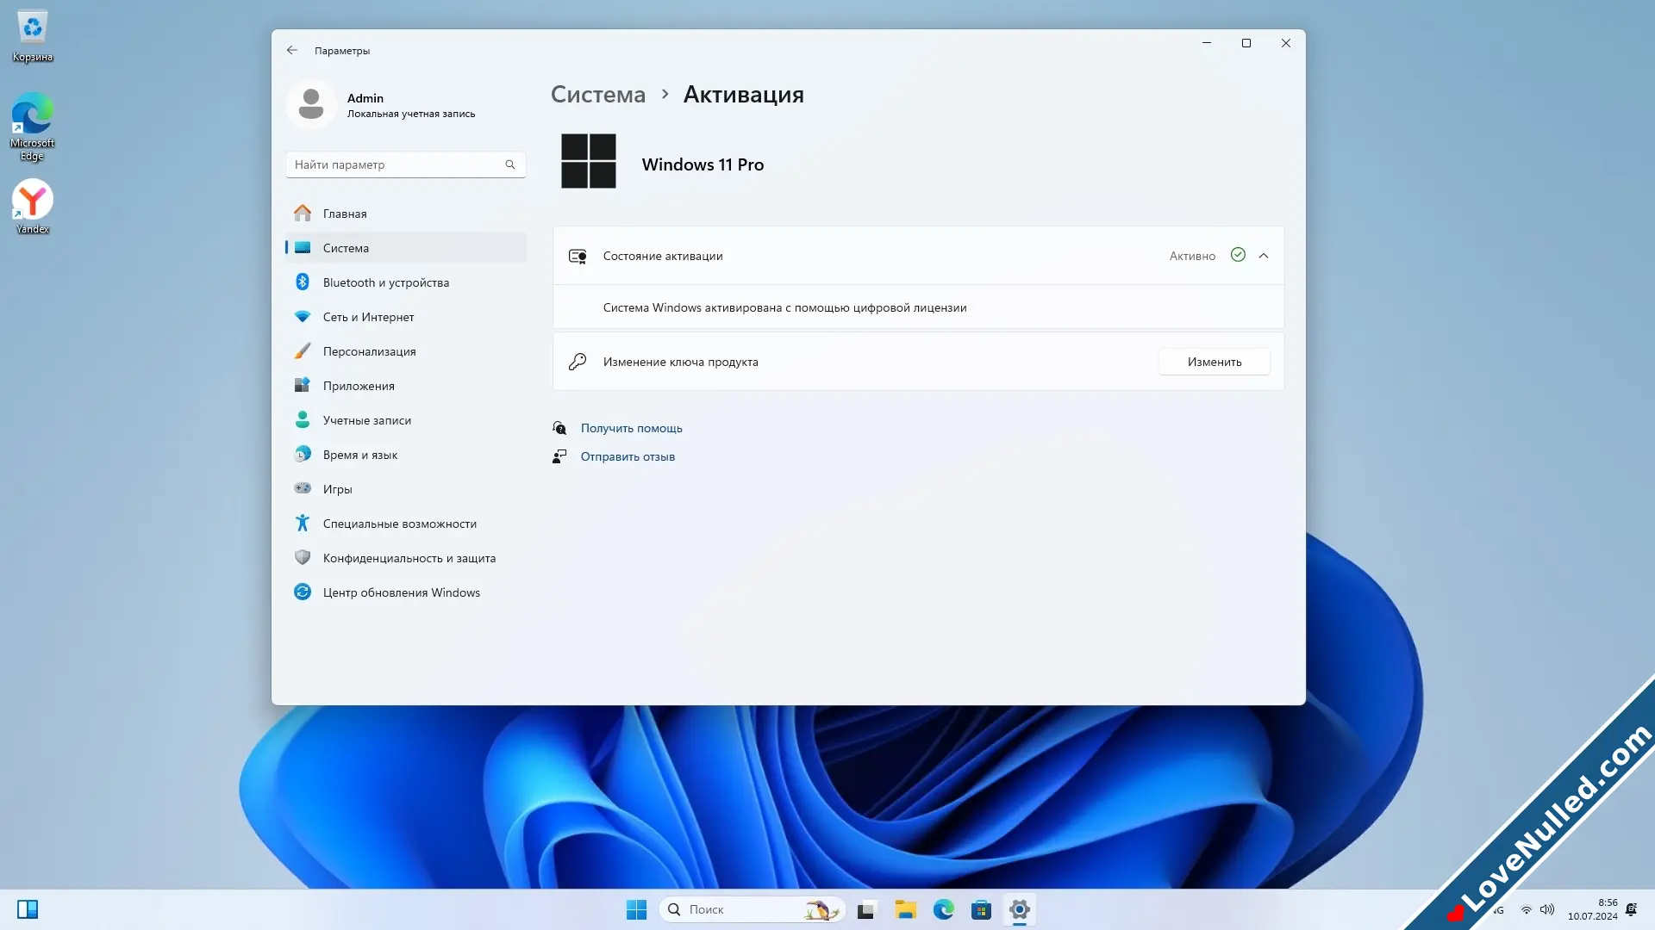Click the Windows 11 Pro logo
The image size is (1655, 930).
589,161
